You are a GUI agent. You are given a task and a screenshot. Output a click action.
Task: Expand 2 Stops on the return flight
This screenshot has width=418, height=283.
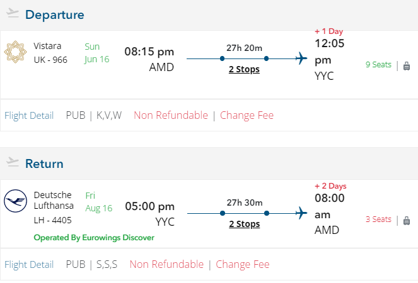click(x=244, y=224)
